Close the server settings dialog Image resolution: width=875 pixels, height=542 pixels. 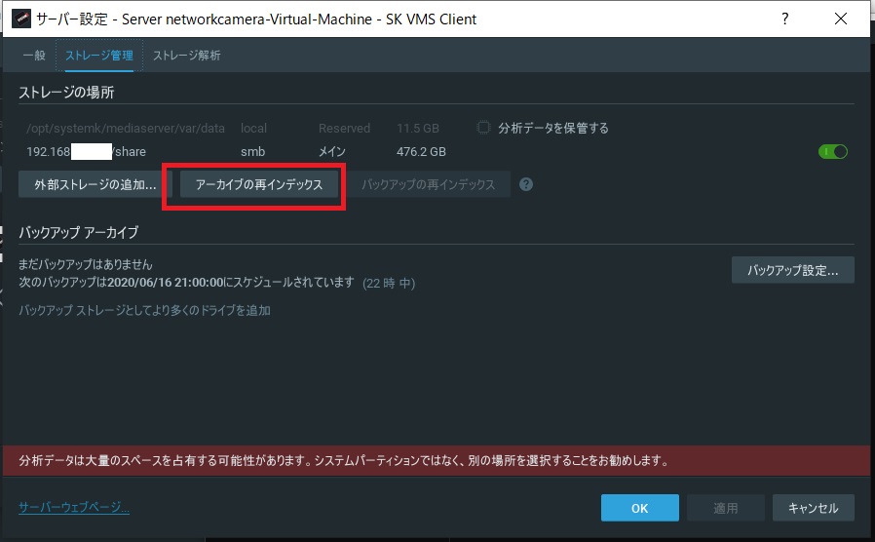click(840, 19)
